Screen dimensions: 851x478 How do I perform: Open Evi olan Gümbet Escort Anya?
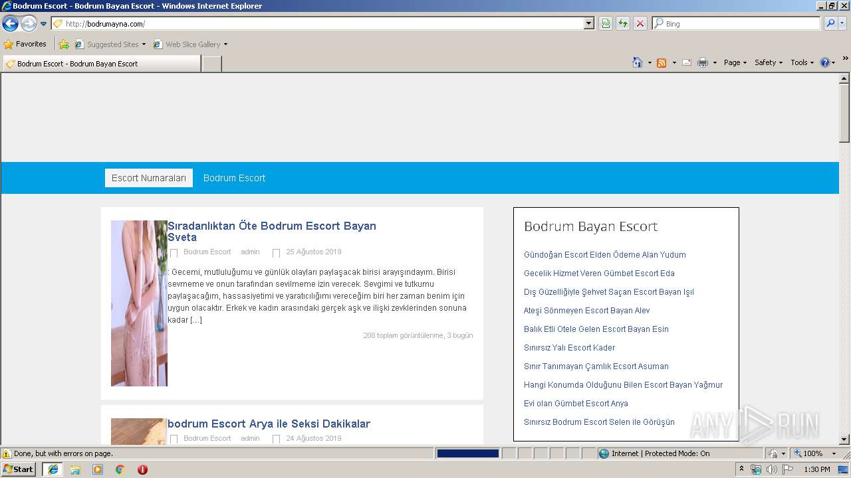pyautogui.click(x=576, y=404)
